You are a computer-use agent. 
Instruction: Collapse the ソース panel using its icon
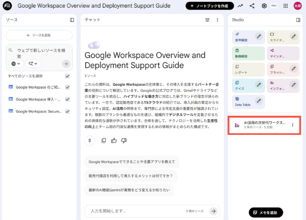[x=72, y=20]
